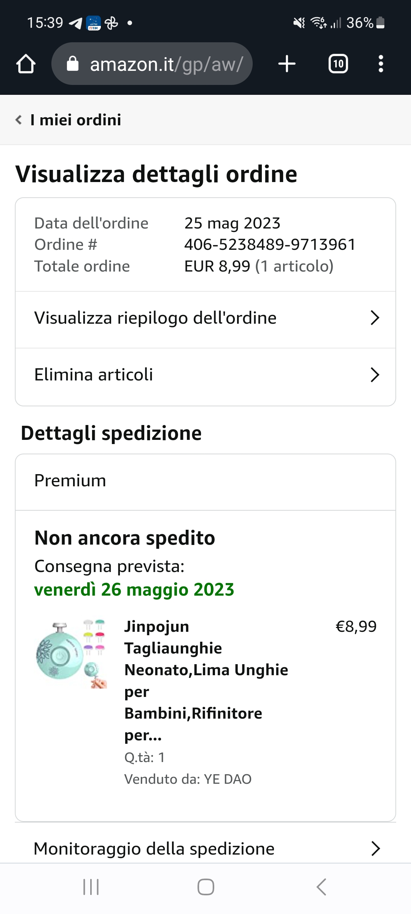Tap the browser home icon
The width and height of the screenshot is (411, 914).
click(26, 64)
